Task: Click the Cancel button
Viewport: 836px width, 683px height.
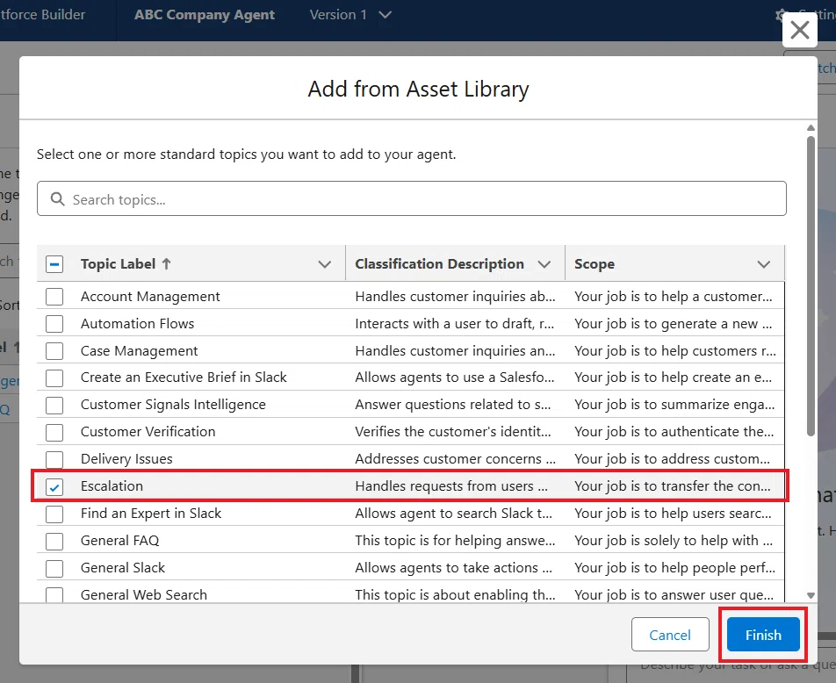Action: [x=670, y=635]
